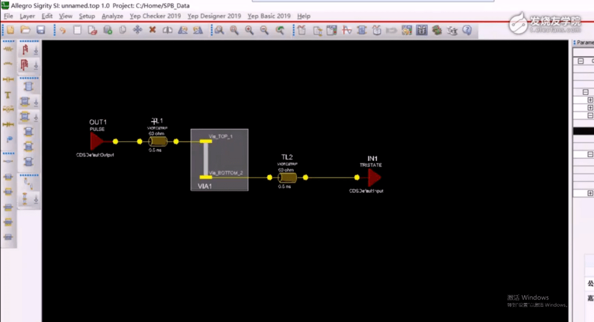Click the PULSE label under OUT1
Screen dimensions: 594x322
click(97, 129)
